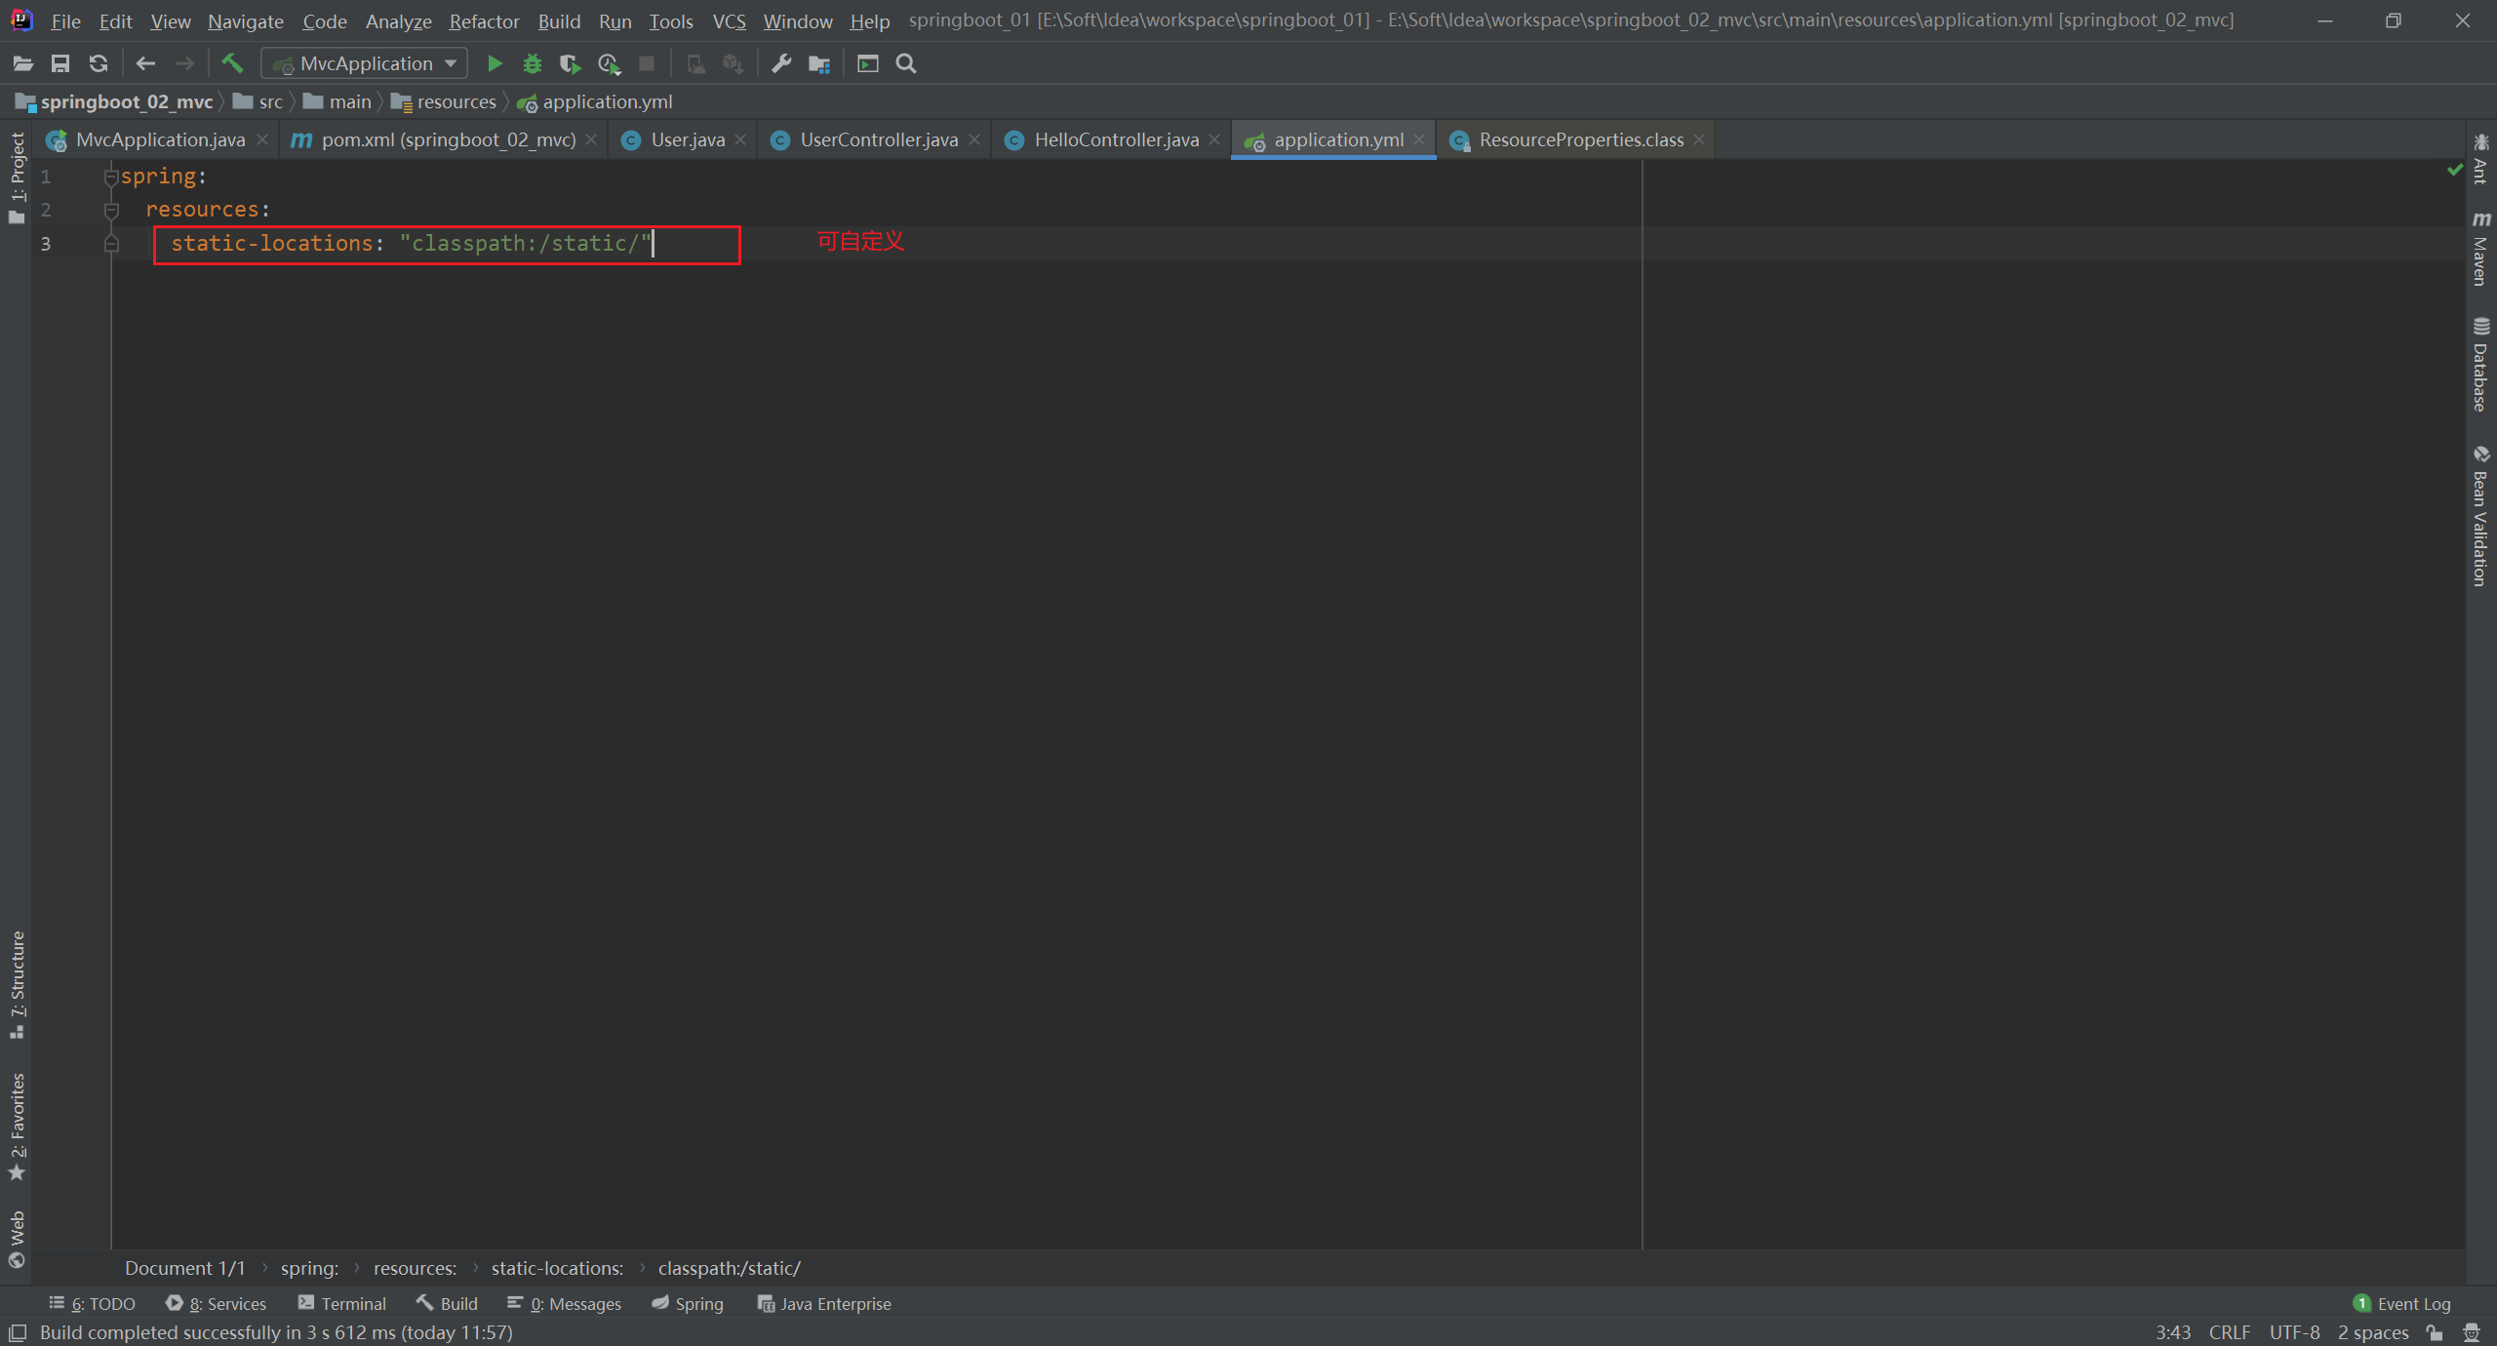Collapse the resources: YAML fold marker
The image size is (2497, 1346).
[x=111, y=211]
